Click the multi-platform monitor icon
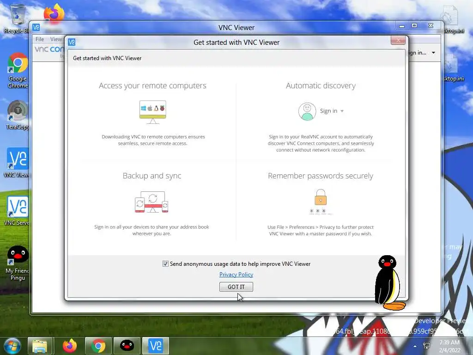This screenshot has width=473, height=355. pos(152,112)
